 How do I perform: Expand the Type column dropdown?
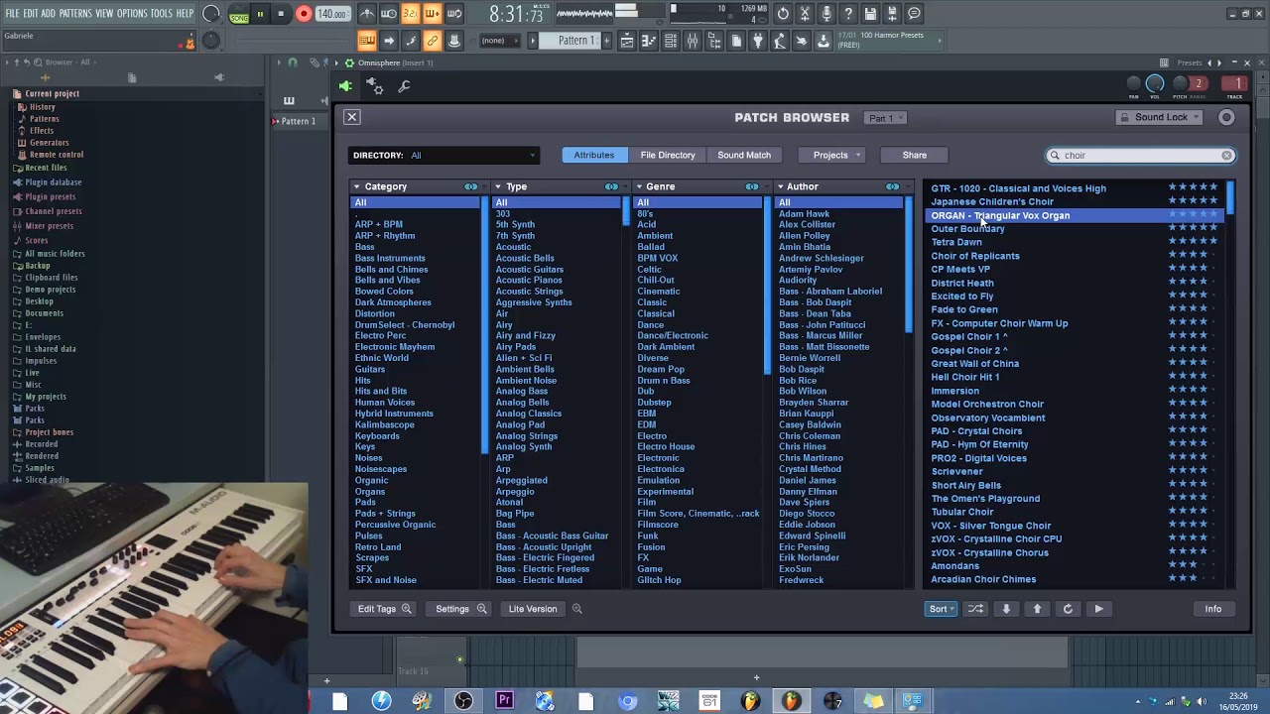(x=498, y=186)
